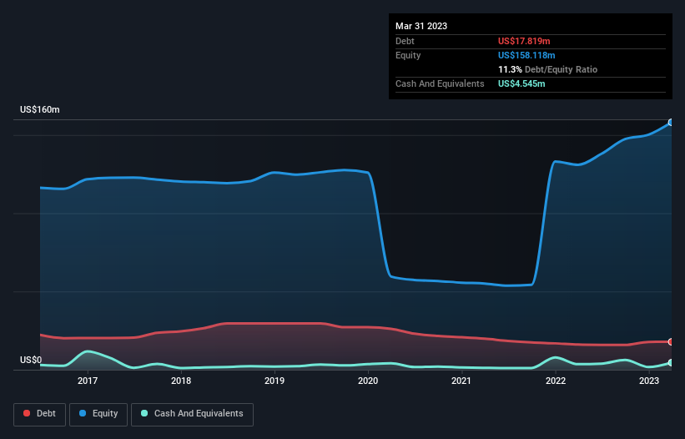Toggle the Debt series legend button
Viewport: 685px width, 439px height.
pyautogui.click(x=40, y=414)
